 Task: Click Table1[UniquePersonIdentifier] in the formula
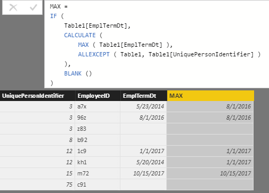(x=201, y=54)
